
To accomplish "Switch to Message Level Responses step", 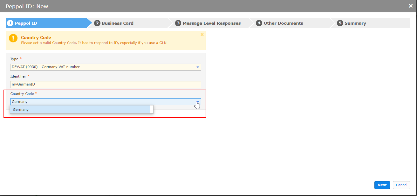I will point(212,23).
